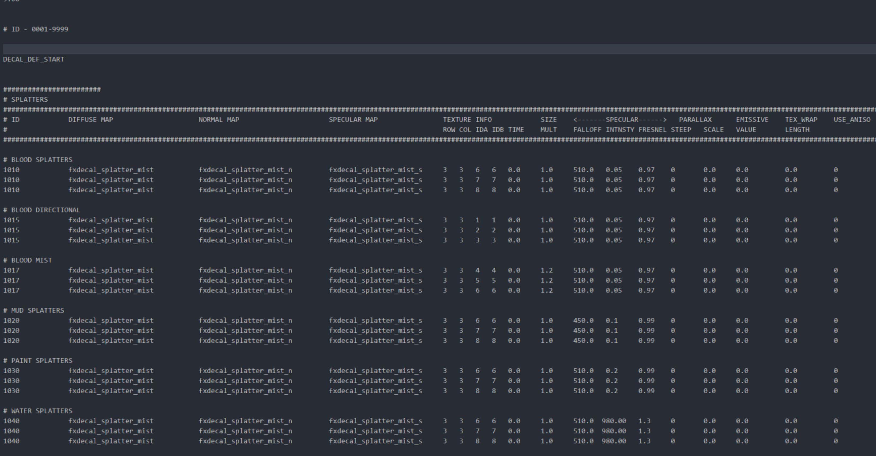This screenshot has height=456, width=876.
Task: Click the 1.2 size mult in the first 1017 row
Action: pyautogui.click(x=546, y=270)
